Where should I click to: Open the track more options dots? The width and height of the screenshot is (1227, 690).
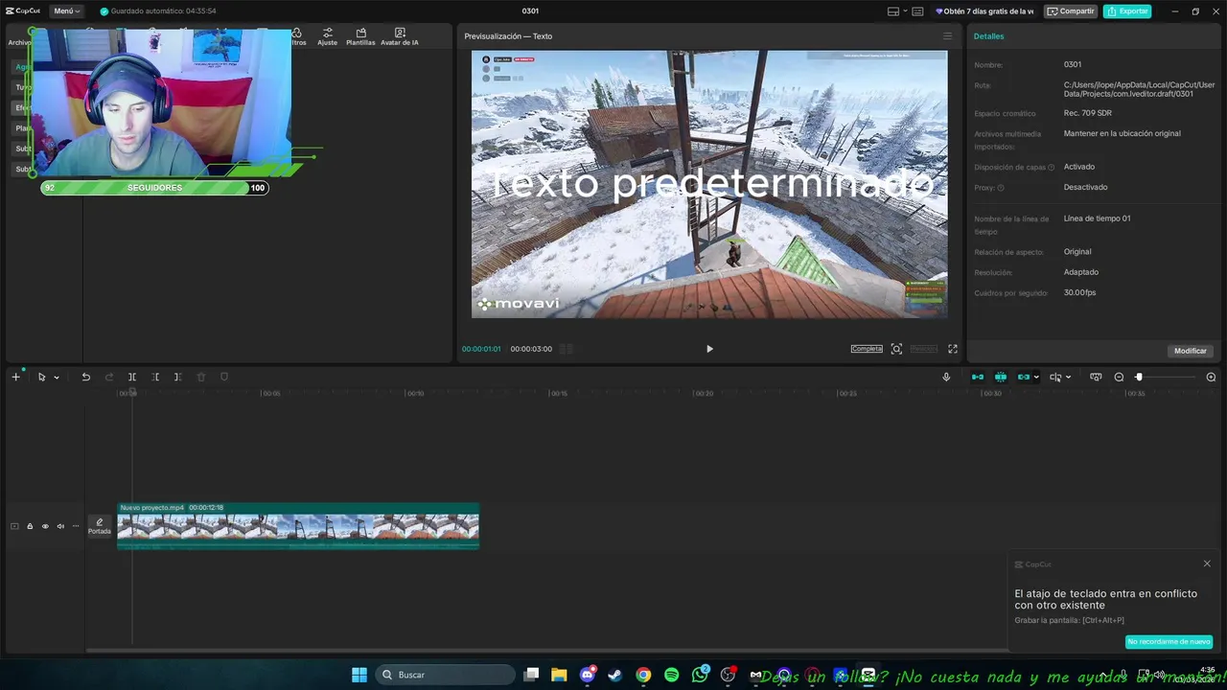76,526
